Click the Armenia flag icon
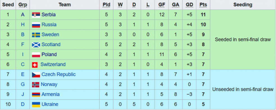This screenshot has height=110, width=276. tap(36, 95)
